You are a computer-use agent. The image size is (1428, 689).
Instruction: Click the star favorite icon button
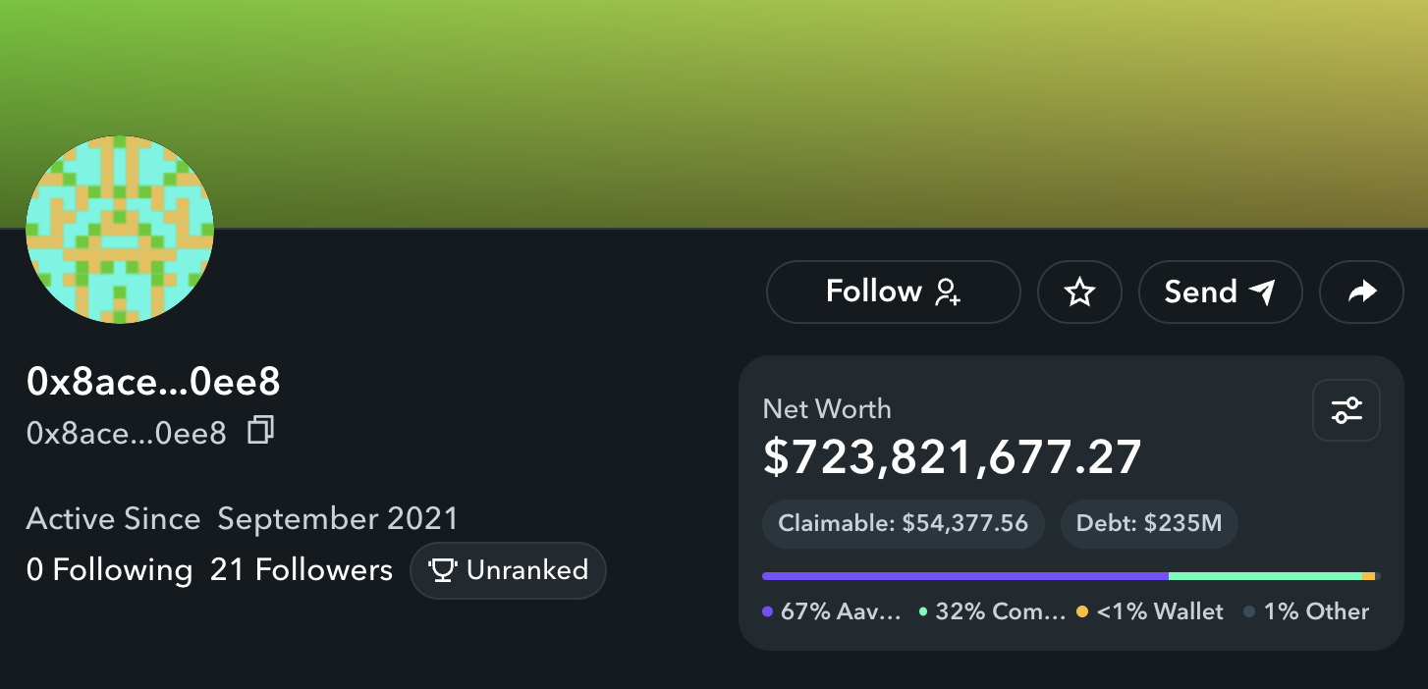pos(1079,291)
